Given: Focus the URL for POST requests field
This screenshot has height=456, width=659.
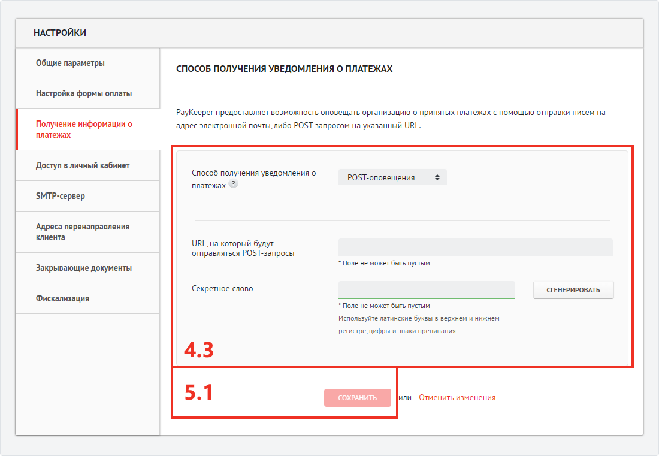Looking at the screenshot, I should (475, 247).
